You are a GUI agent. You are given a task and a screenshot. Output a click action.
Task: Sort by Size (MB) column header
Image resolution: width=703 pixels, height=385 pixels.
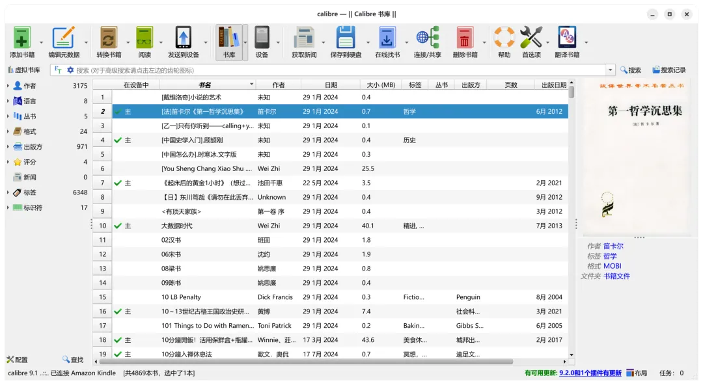pos(381,85)
